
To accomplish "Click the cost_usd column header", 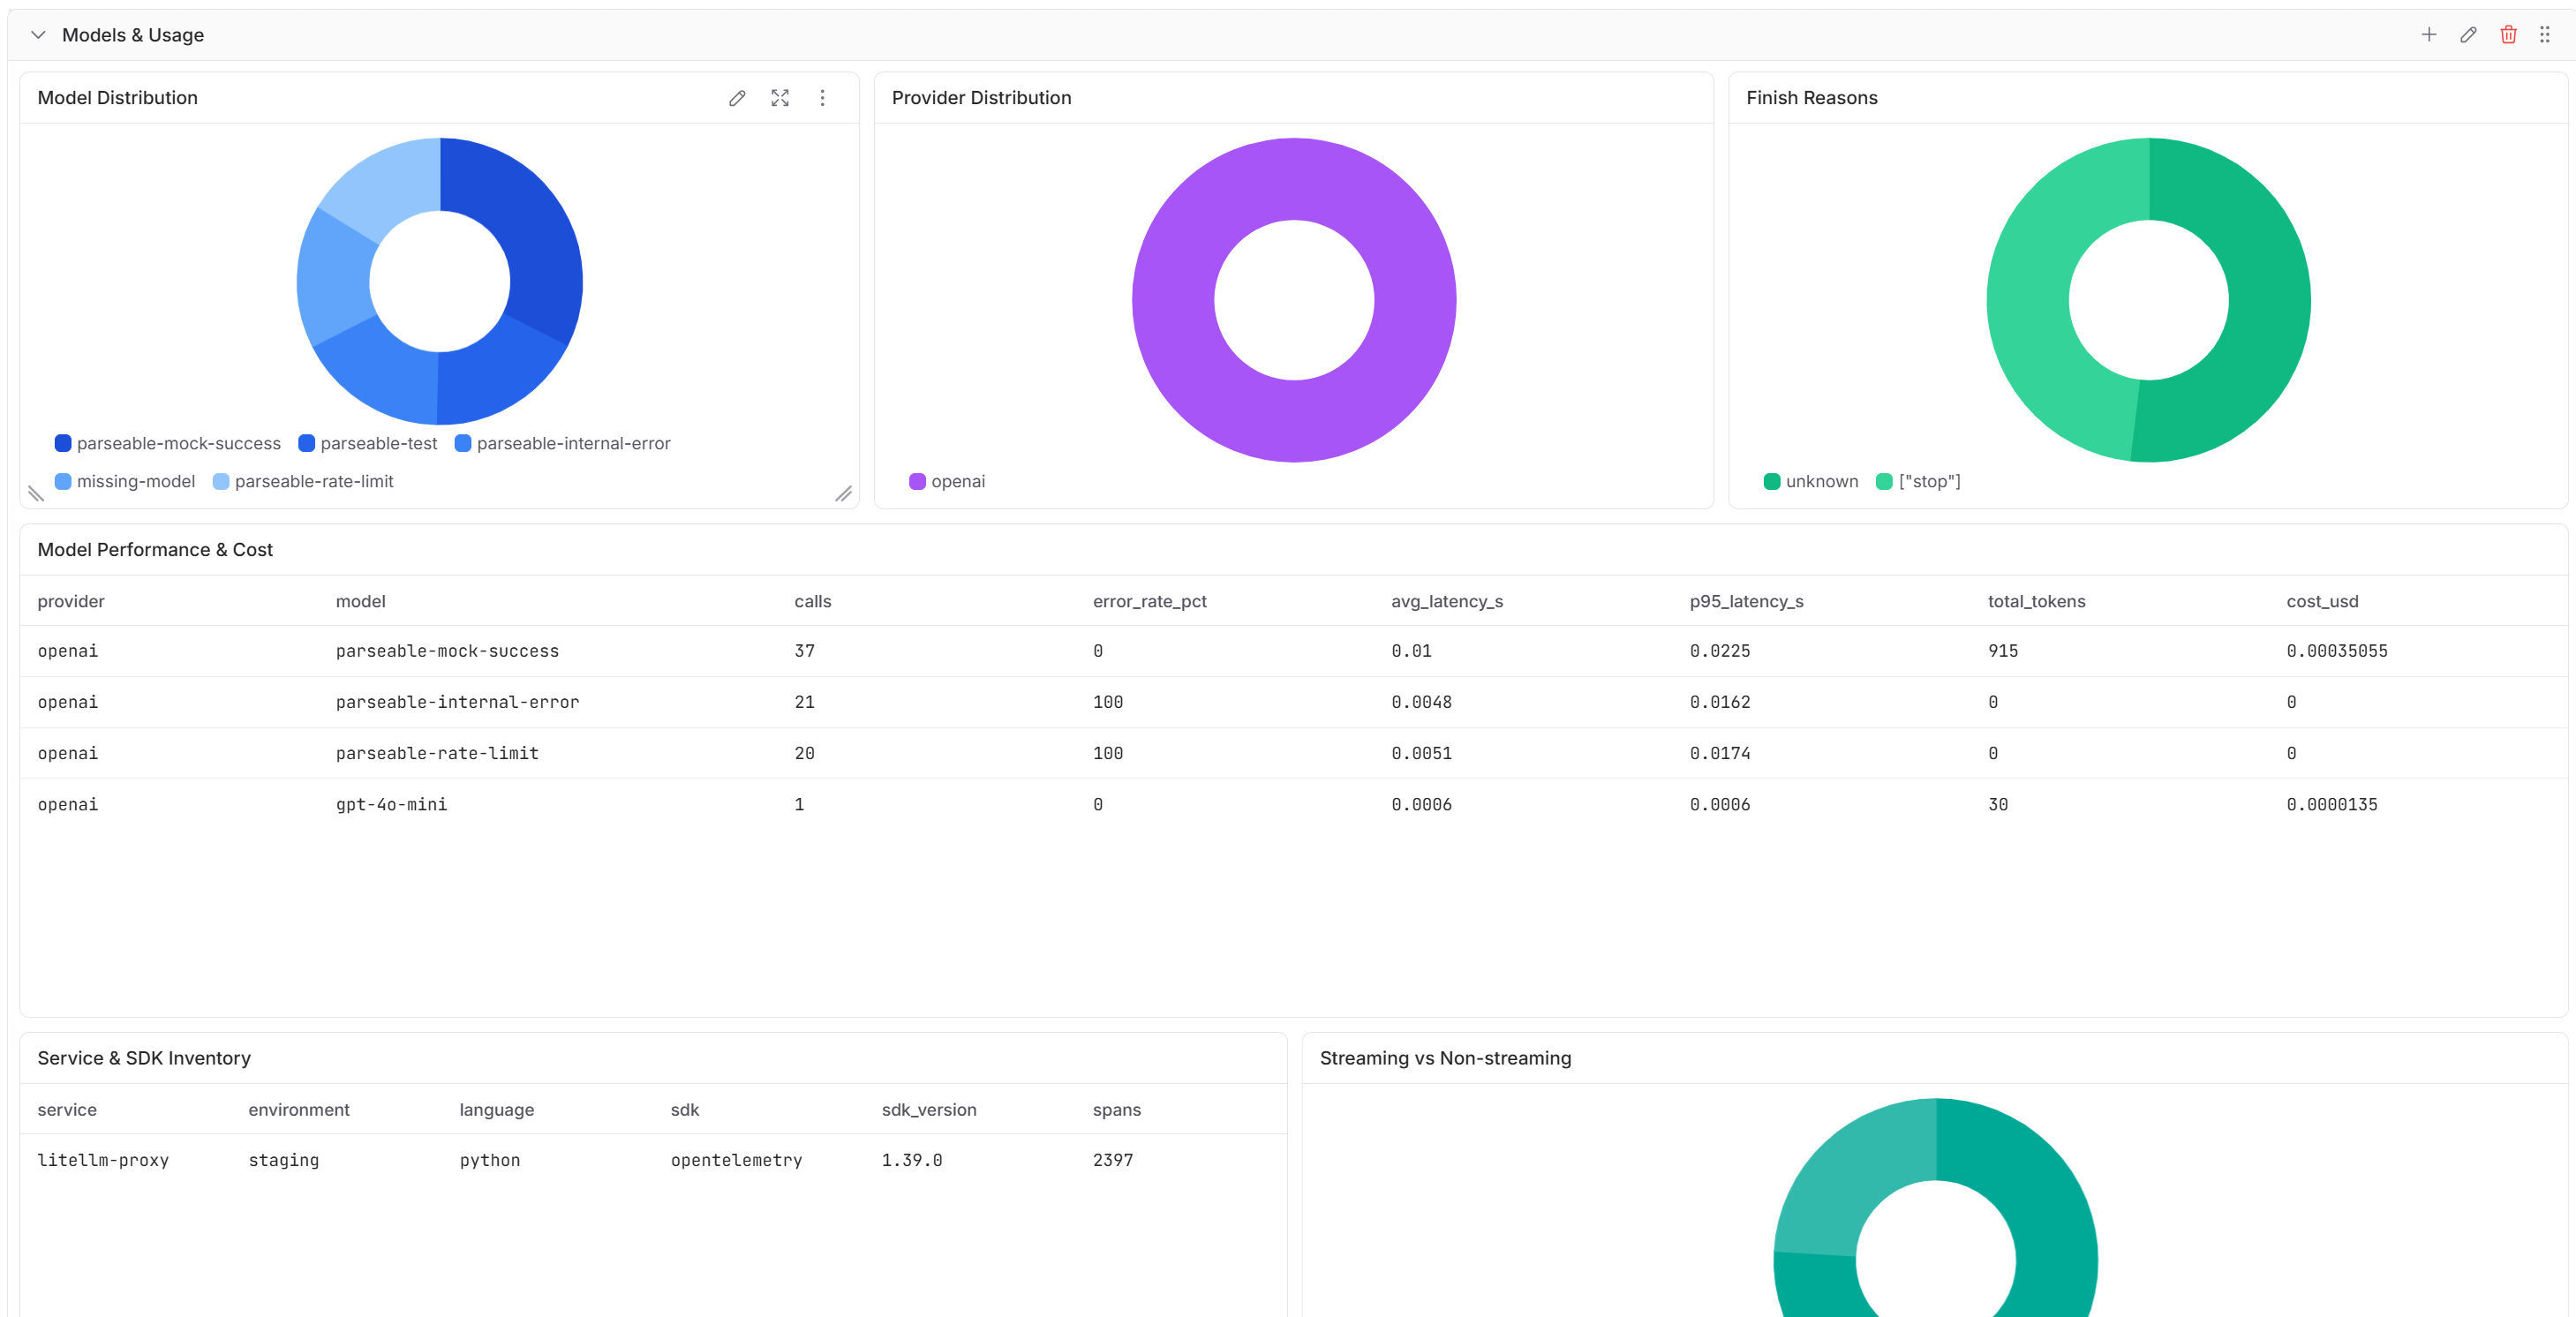I will pyautogui.click(x=2322, y=601).
